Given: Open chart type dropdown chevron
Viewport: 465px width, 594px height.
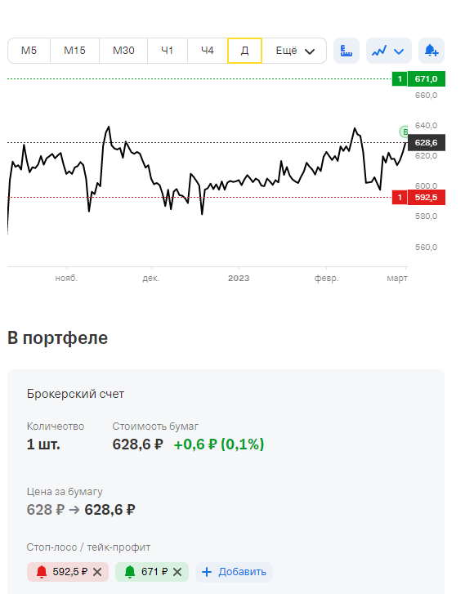Looking at the screenshot, I should [399, 51].
